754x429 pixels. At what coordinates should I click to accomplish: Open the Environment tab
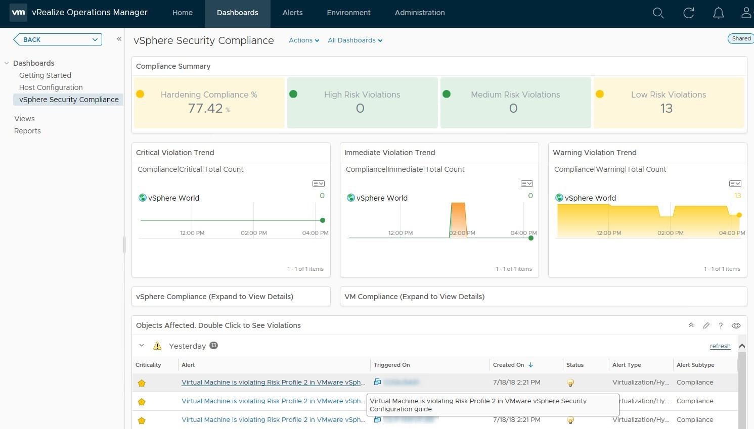pos(348,13)
